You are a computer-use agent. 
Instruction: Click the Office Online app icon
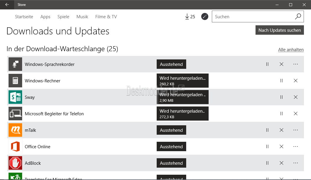point(15,146)
